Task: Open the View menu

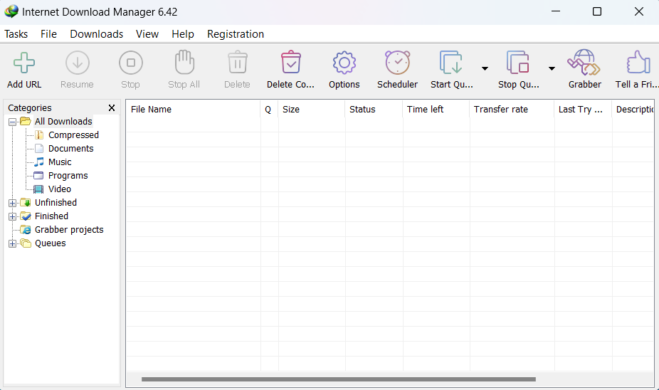Action: click(x=147, y=34)
